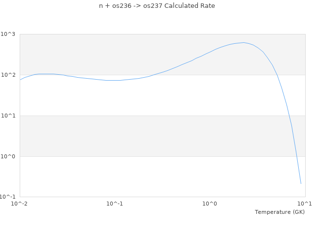Image resolution: width=315 pixels, height=236 pixels.
Task: Click the 10^3 y-axis tick label
Action: click(x=8, y=34)
